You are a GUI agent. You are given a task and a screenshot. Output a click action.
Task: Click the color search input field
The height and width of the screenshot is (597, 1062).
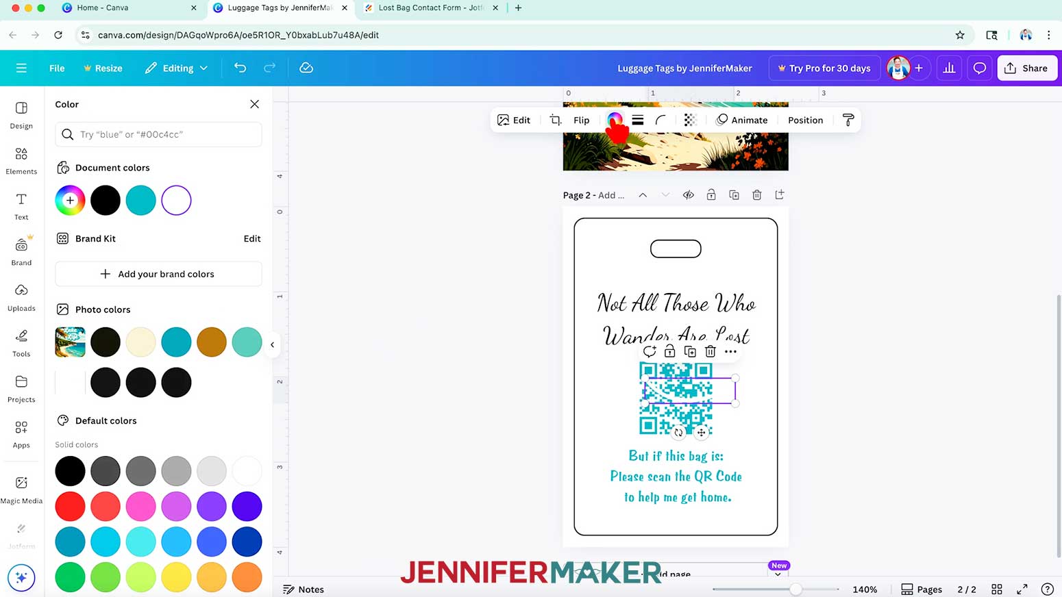158,134
